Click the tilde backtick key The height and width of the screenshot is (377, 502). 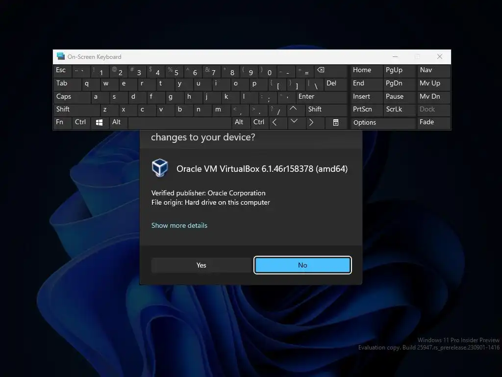tap(81, 71)
